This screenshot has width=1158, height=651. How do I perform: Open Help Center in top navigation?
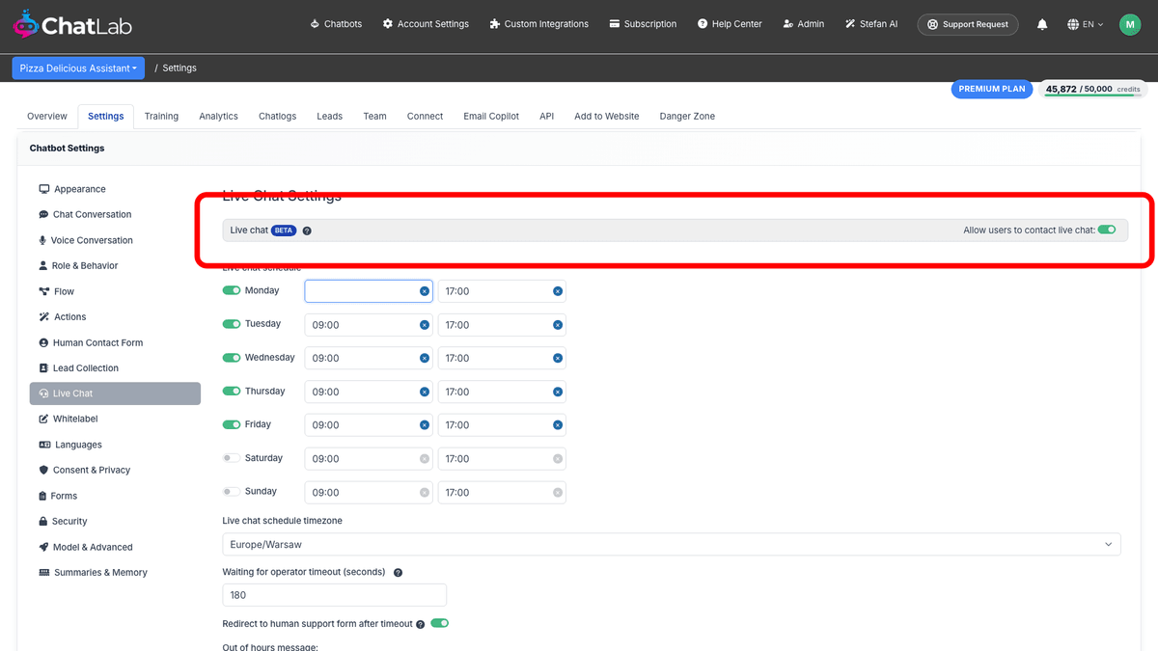point(729,24)
